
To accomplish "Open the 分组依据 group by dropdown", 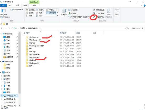I will pos(74,10).
